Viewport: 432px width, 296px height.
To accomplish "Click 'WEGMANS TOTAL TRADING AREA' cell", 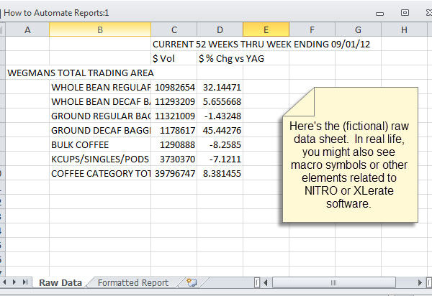I will (x=81, y=73).
